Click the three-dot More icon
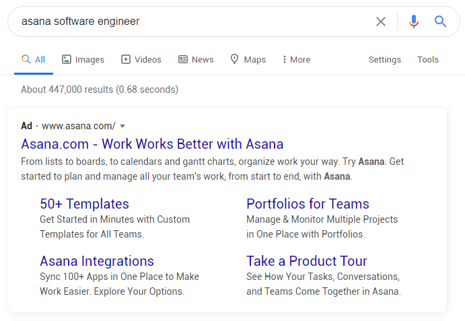 pos(284,59)
